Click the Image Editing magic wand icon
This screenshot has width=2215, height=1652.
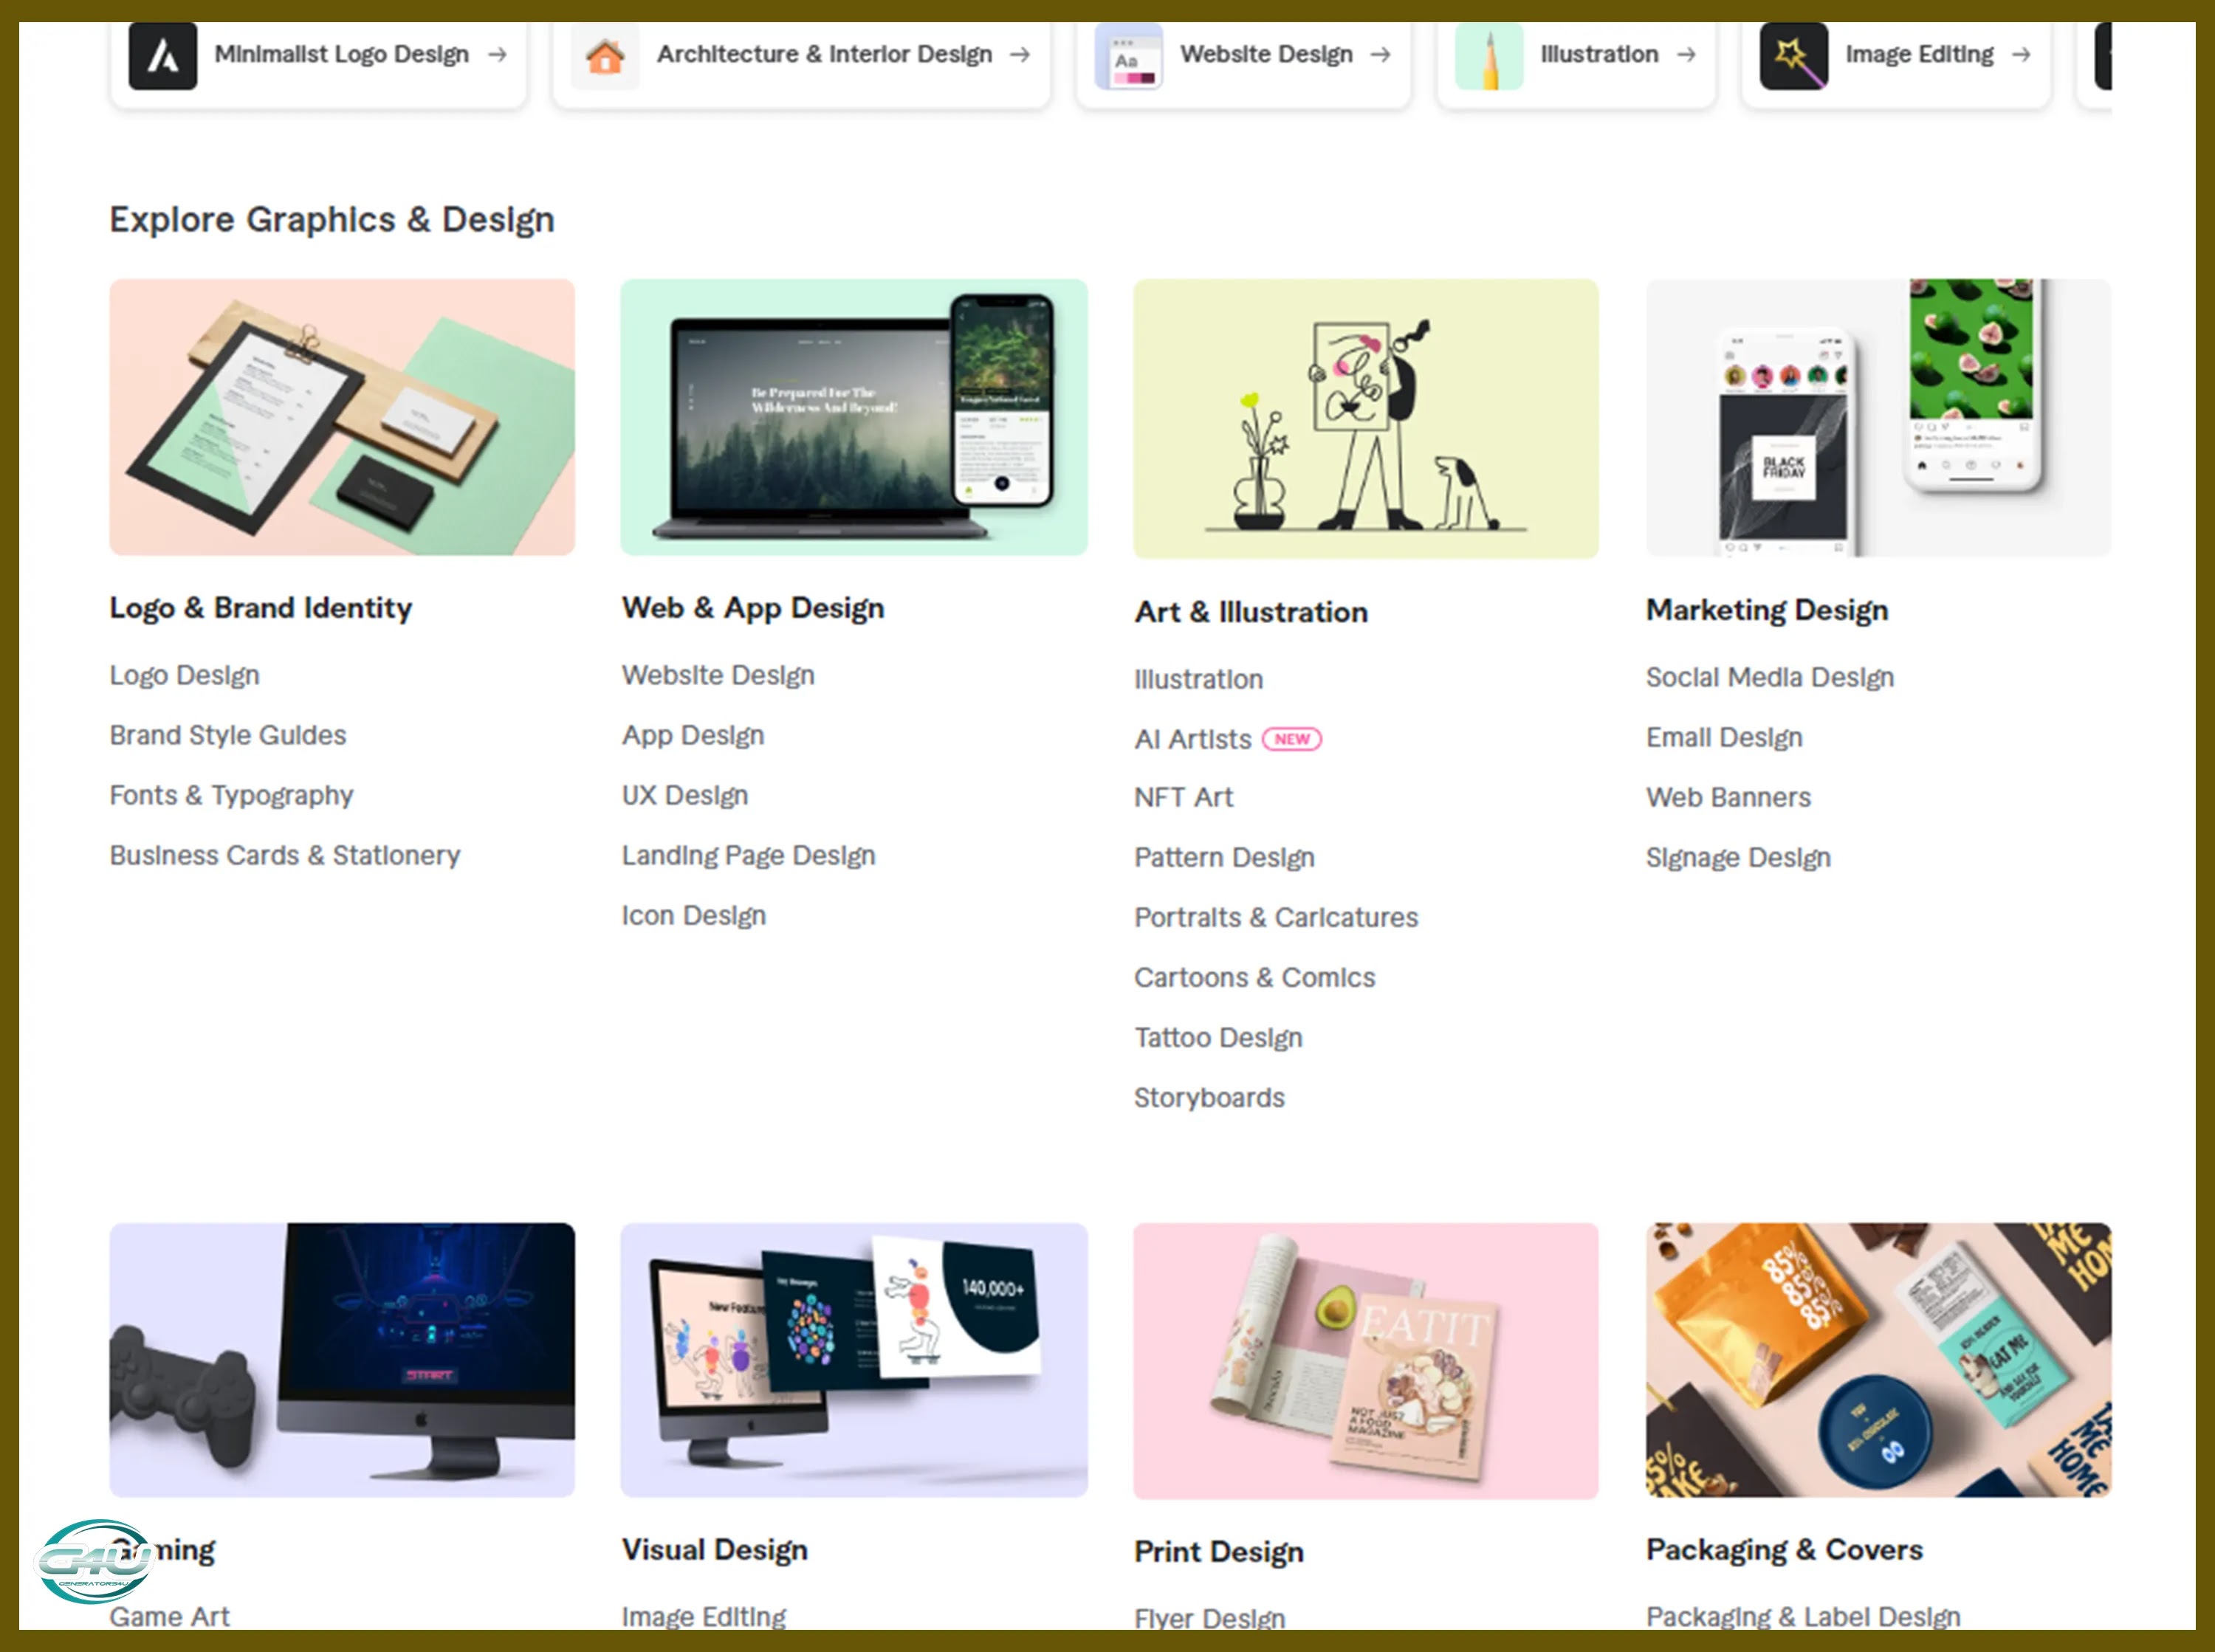tap(1794, 56)
